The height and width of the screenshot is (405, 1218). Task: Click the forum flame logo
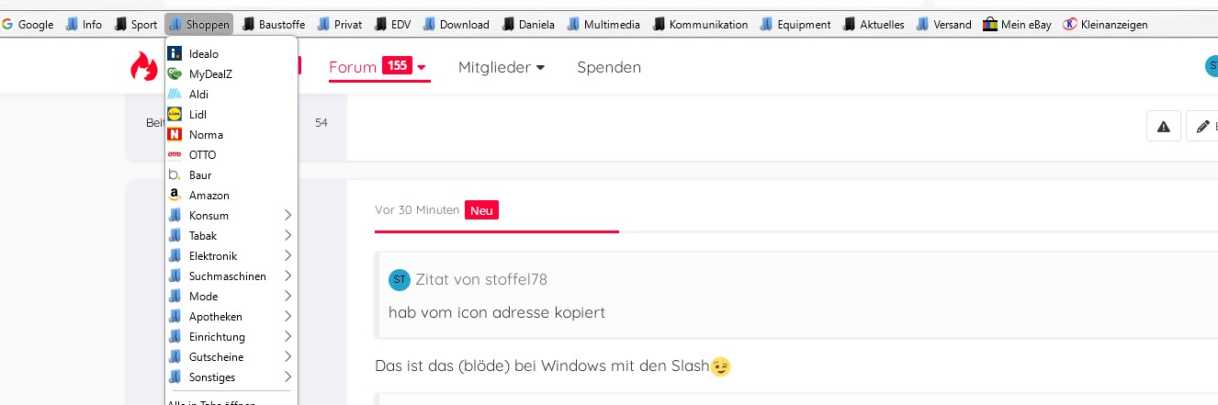pyautogui.click(x=144, y=66)
